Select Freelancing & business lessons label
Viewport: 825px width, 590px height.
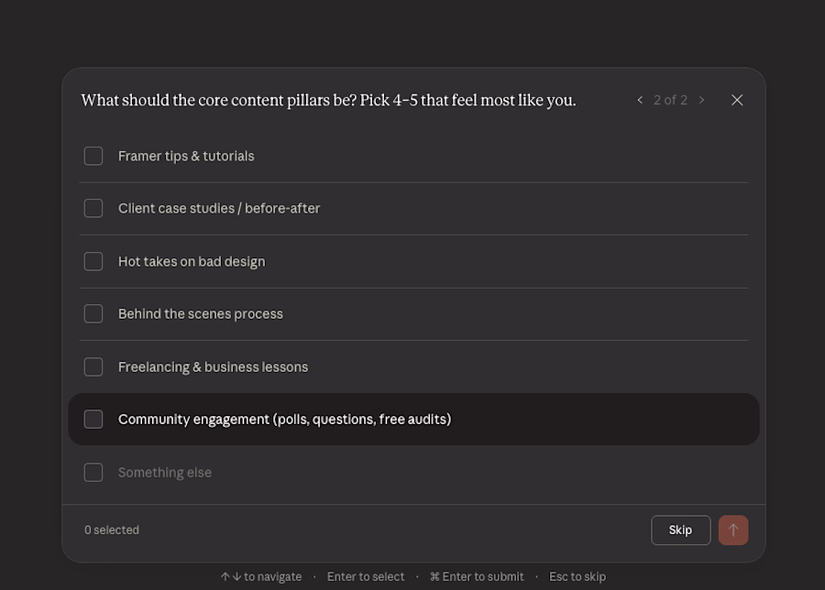[x=213, y=366]
